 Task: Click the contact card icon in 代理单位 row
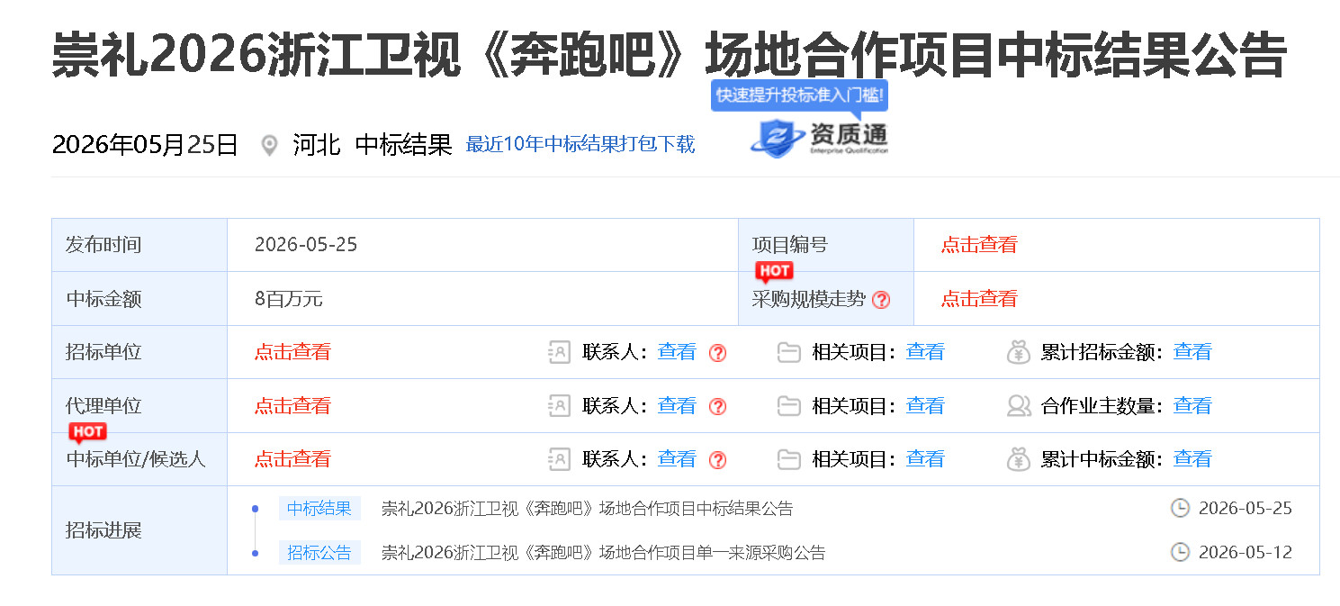click(559, 406)
